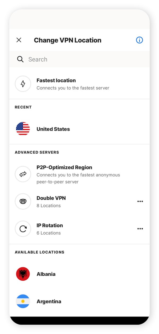
Task: Select the Argentina flag icon
Action: point(23,301)
